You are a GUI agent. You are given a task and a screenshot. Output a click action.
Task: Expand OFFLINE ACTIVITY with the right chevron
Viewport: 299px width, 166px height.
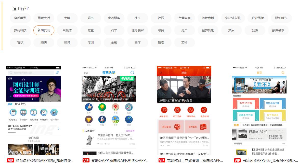[x=58, y=129]
